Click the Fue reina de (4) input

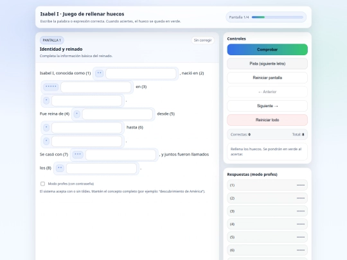[x=118, y=114]
